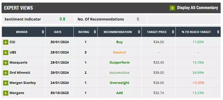Sort by Broker column arrows
The image size is (223, 100).
pos(43,32)
